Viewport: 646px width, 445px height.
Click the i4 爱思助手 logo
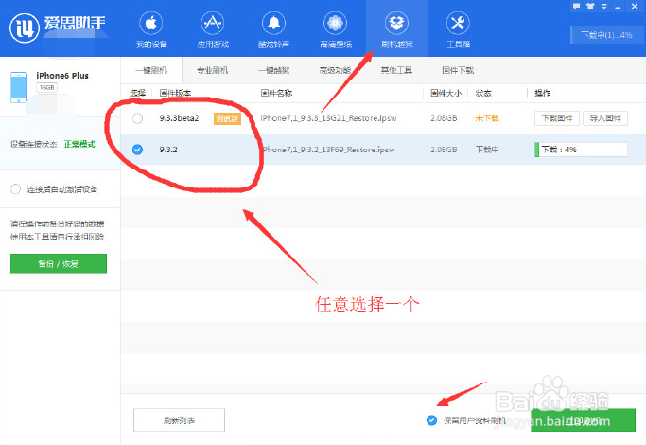(57, 27)
